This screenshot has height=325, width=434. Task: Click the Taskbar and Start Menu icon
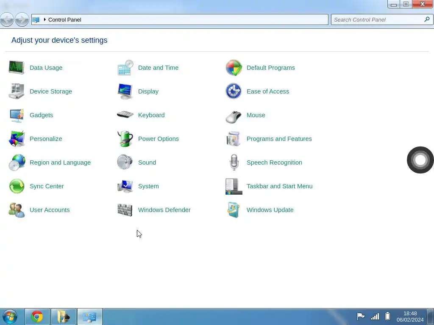click(234, 186)
